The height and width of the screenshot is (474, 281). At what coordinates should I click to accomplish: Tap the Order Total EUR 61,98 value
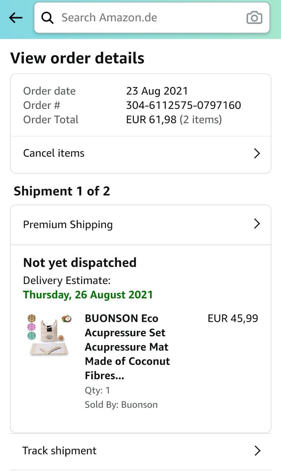pos(151,120)
